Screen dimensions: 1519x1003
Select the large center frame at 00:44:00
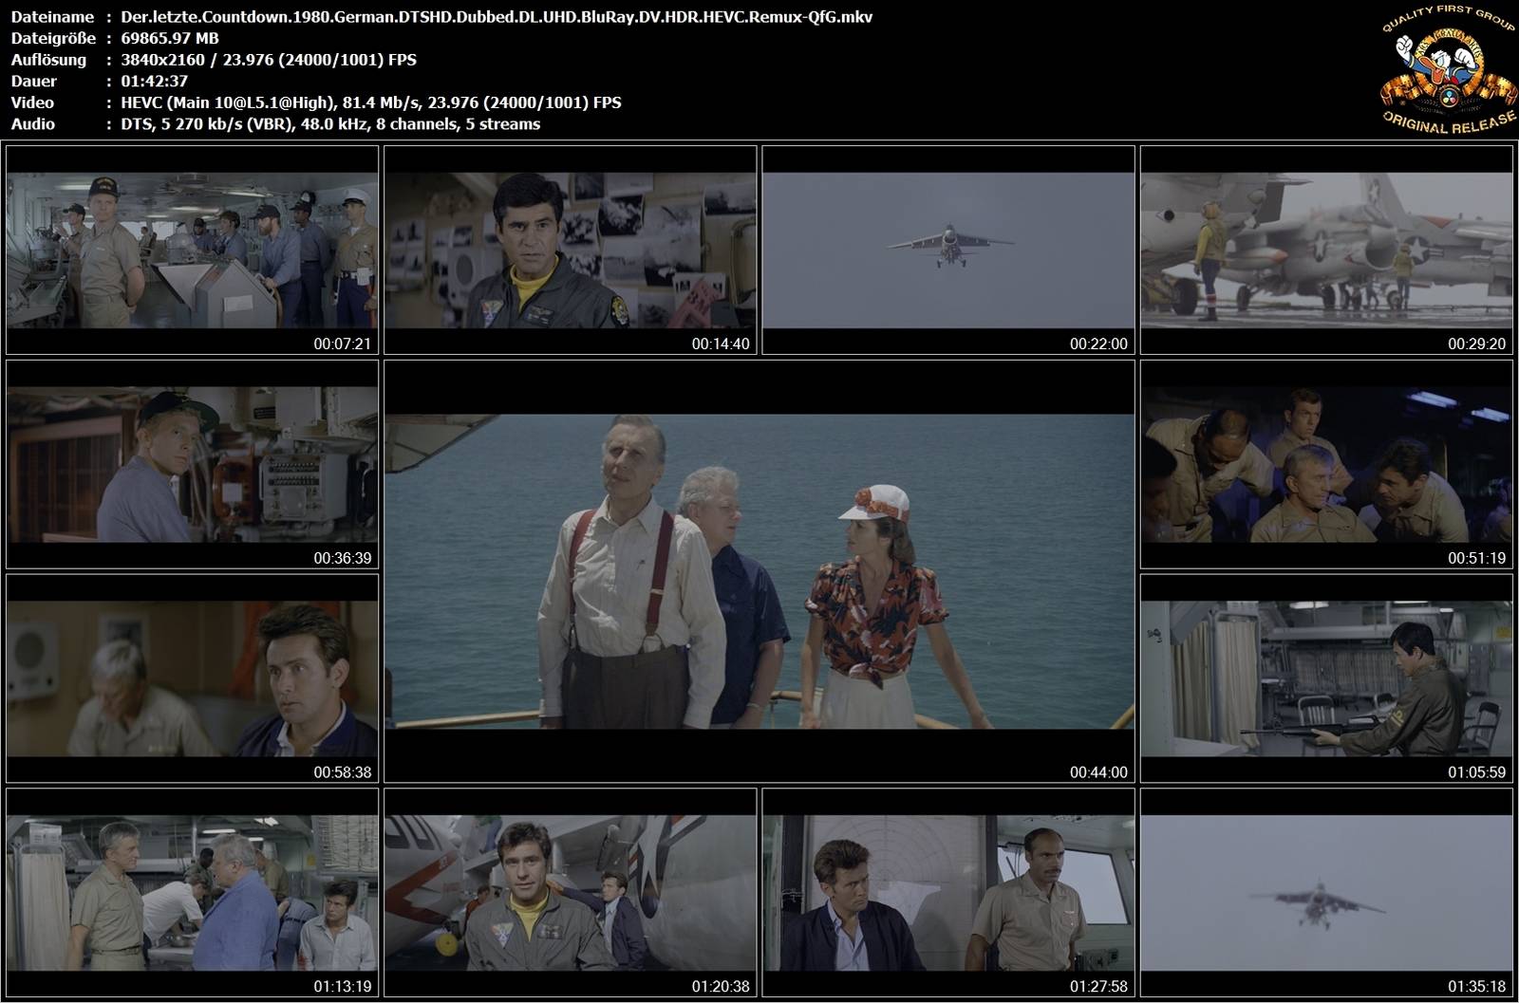pyautogui.click(x=759, y=571)
